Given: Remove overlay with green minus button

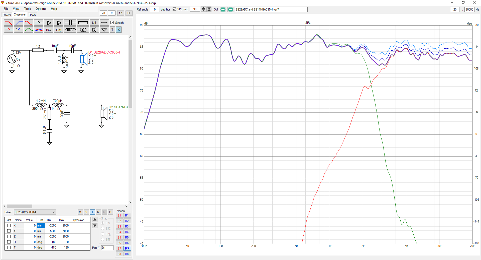Looking at the screenshot, I should pyautogui.click(x=231, y=9).
